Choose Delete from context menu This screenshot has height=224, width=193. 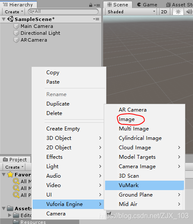point(68,113)
